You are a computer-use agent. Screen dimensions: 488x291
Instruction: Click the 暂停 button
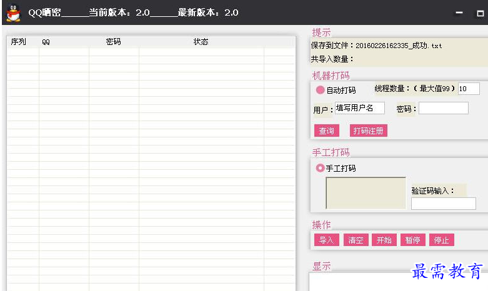tap(412, 240)
